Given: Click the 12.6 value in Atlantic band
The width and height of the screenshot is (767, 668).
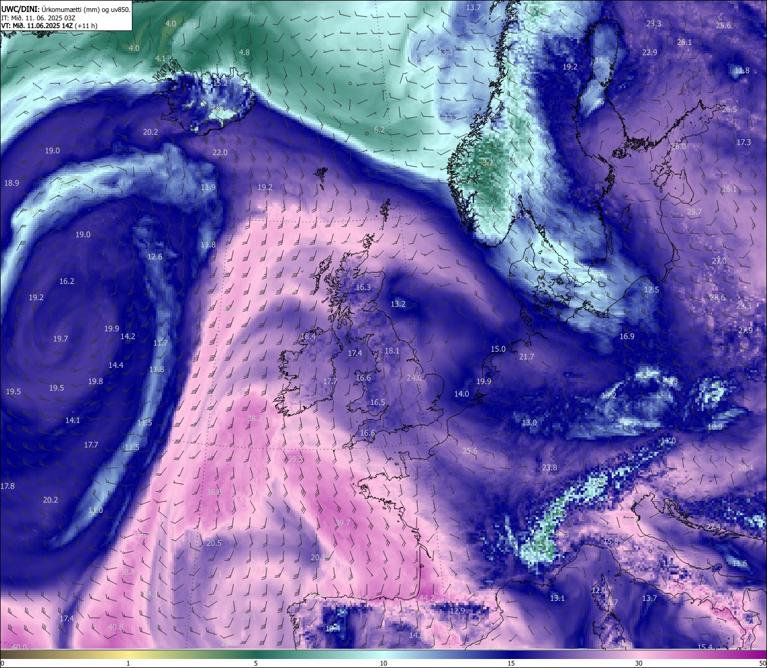Looking at the screenshot, I should pos(155,257).
